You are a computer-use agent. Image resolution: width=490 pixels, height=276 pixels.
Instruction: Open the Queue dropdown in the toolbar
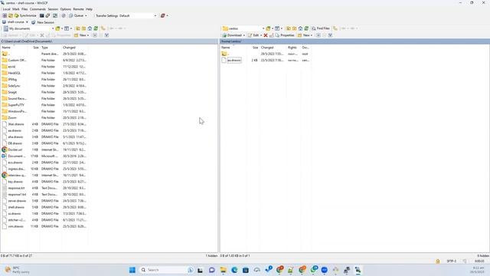coord(78,15)
